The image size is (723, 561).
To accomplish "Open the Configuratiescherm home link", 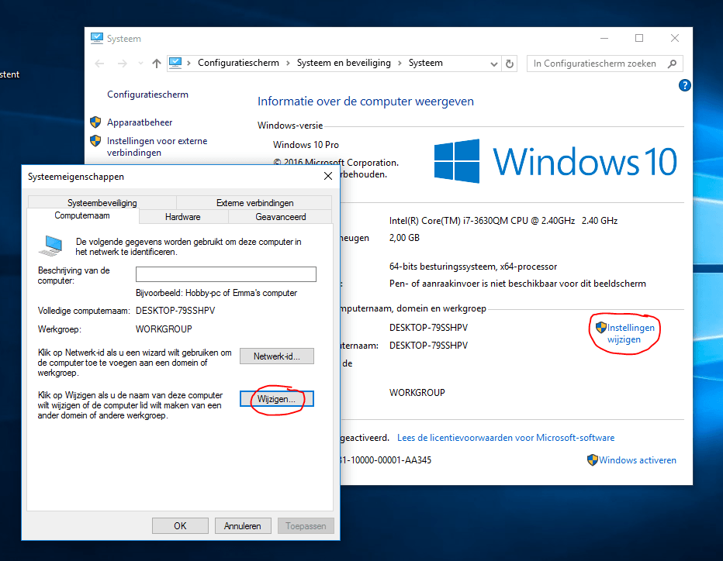I will click(x=147, y=95).
